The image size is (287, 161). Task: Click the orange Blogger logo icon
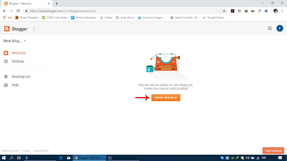click(7, 29)
